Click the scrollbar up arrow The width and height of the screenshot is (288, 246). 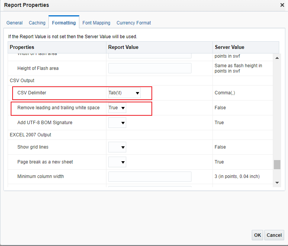277,58
